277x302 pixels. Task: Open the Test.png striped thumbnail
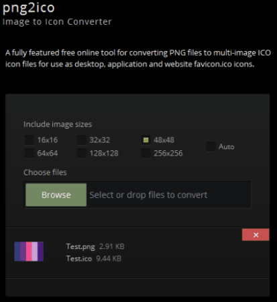pyautogui.click(x=29, y=252)
